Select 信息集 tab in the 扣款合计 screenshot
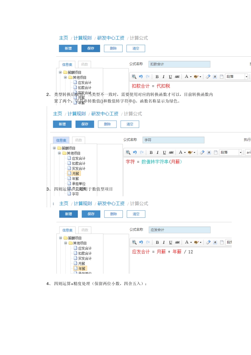The width and height of the screenshot is (251, 355). pos(67,64)
